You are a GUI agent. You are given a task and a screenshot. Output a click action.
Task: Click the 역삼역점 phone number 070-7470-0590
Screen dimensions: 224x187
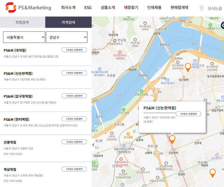point(13,181)
